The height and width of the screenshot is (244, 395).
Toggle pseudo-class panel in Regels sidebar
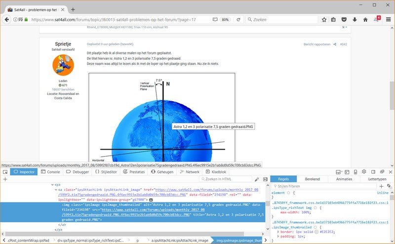coord(389,186)
